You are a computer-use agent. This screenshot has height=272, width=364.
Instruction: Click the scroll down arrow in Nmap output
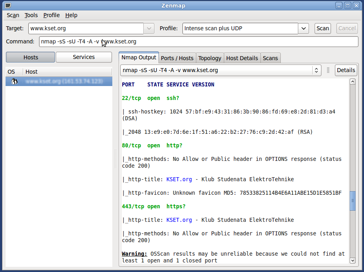pyautogui.click(x=352, y=260)
